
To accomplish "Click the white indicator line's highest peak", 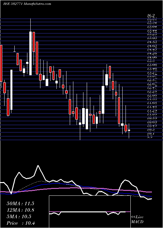I will pyautogui.click(x=38, y=165).
